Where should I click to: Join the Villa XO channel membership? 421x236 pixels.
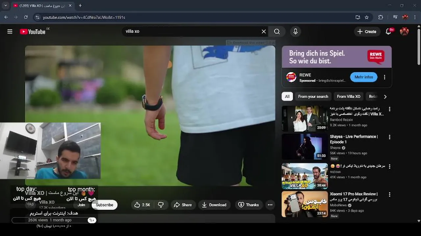pyautogui.click(x=81, y=205)
